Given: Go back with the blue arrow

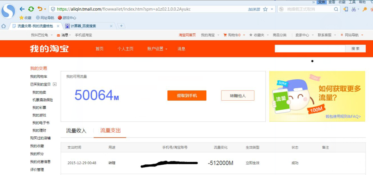Looking at the screenshot, I should [x=22, y=9].
